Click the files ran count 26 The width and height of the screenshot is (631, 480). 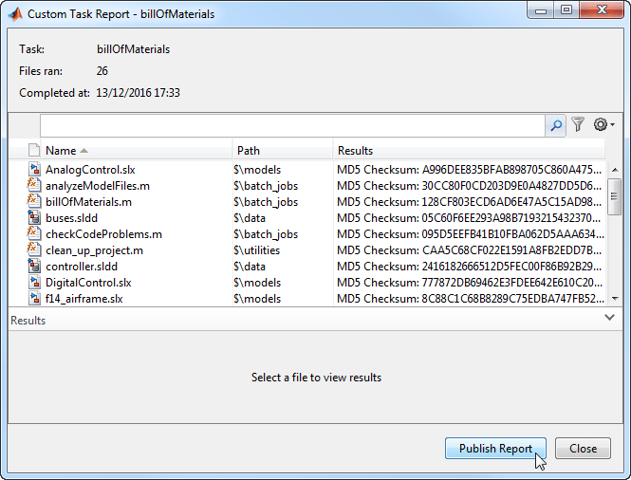tap(102, 71)
